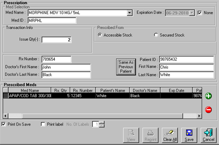Screen dimensions: 219x145
Task: Click the Save floppy disk icon
Action: point(189,133)
